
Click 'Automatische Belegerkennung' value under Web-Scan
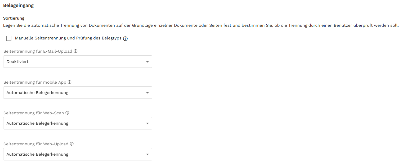tap(37, 123)
